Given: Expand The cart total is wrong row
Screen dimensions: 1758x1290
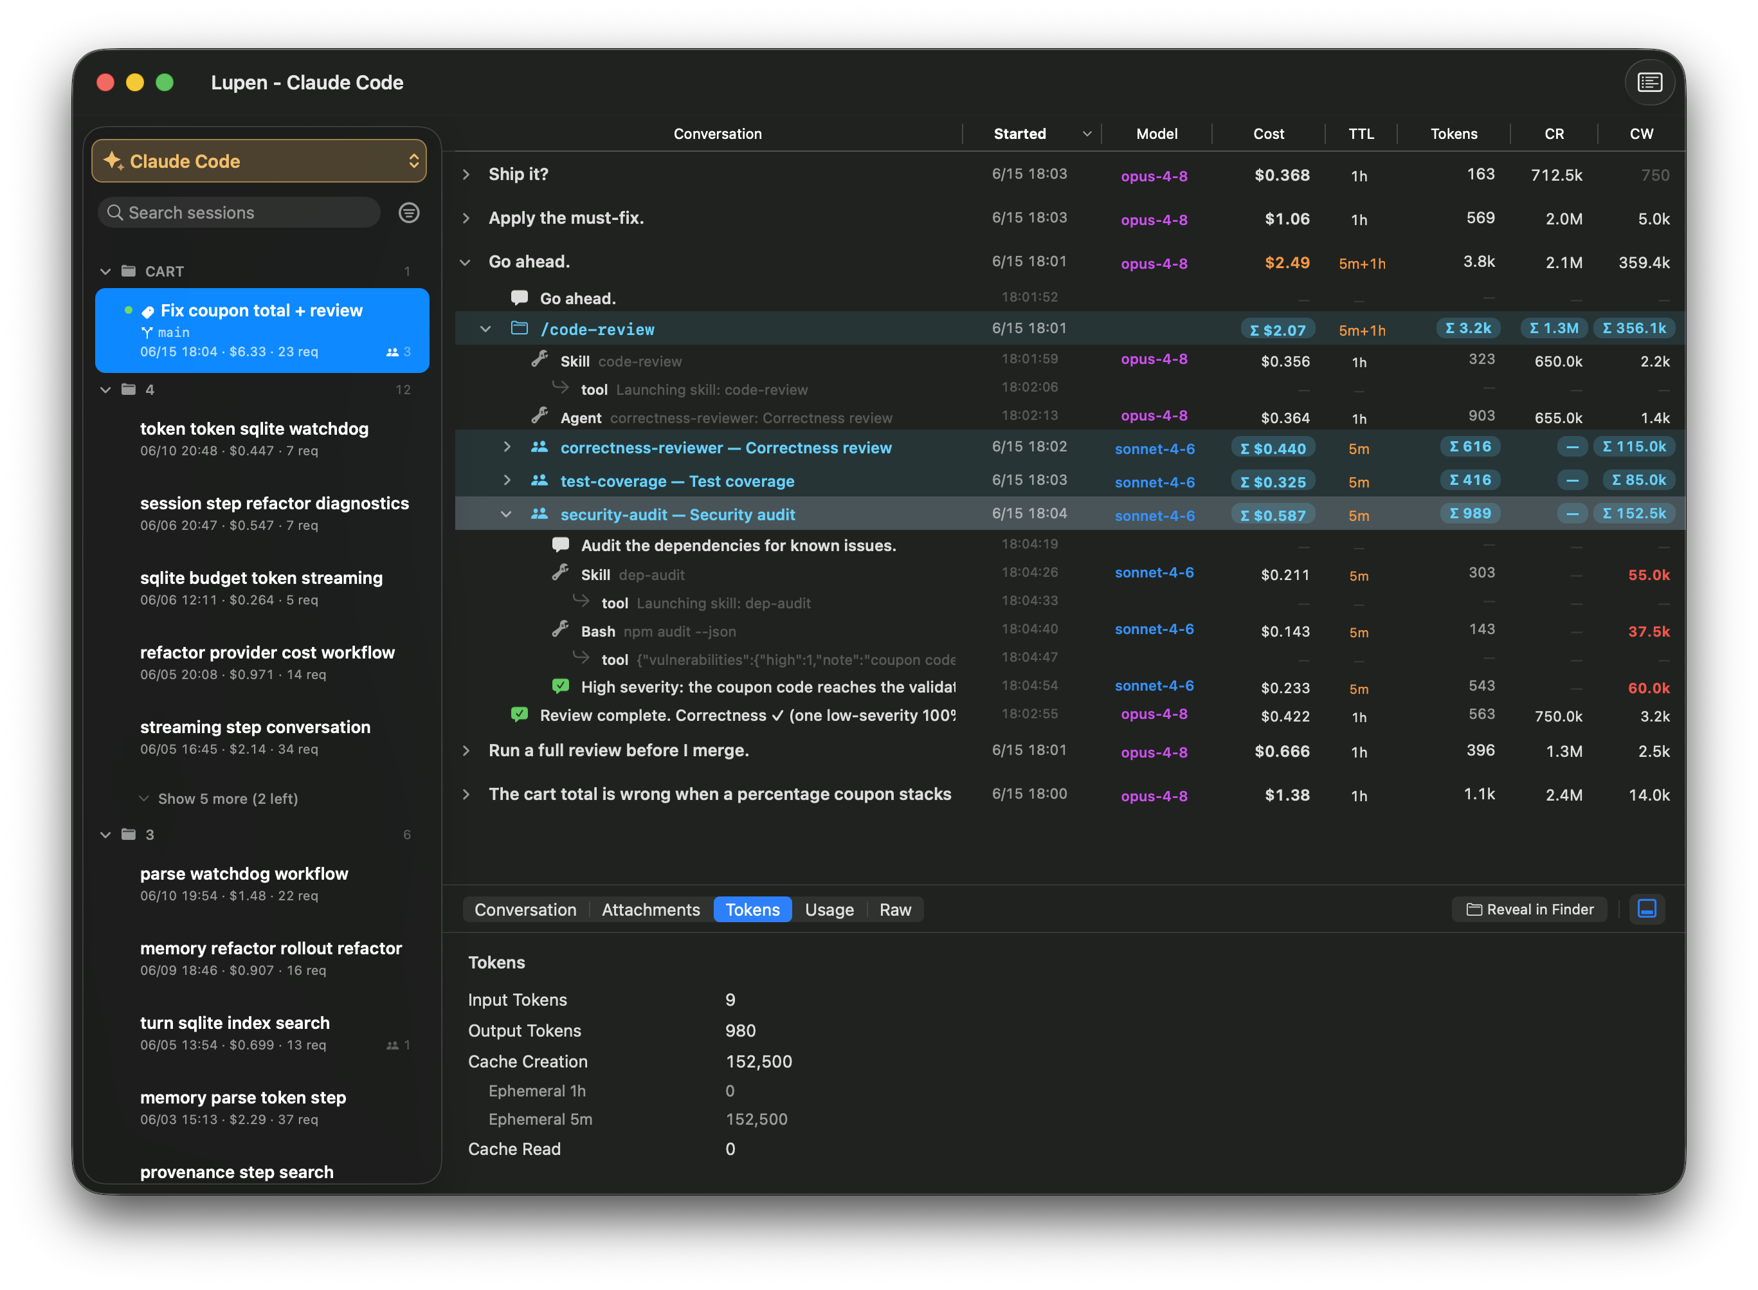Looking at the screenshot, I should pyautogui.click(x=466, y=794).
